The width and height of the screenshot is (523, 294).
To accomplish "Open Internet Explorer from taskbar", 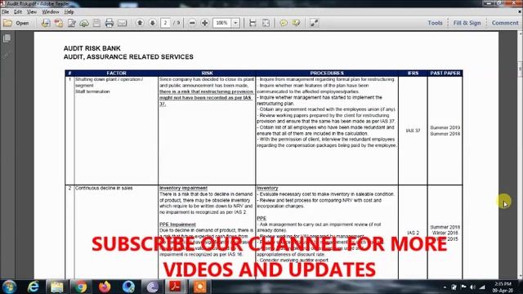I will pos(33,287).
